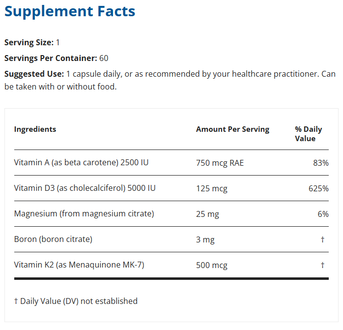Click the % Daily Value column header
Screen dimensions: 343x330
pos(308,134)
